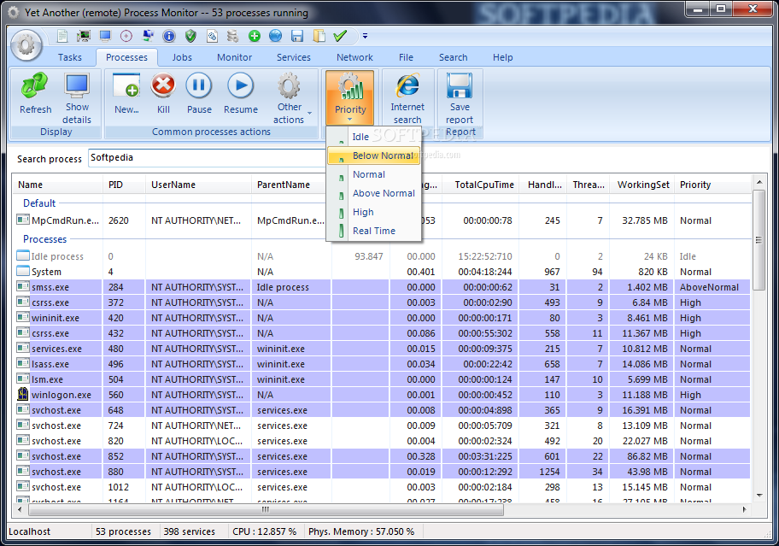Pause the selected process
The image size is (779, 546).
point(199,93)
